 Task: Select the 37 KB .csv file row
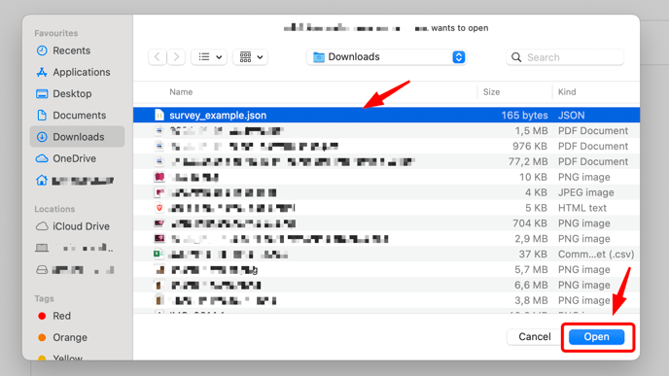(x=387, y=255)
